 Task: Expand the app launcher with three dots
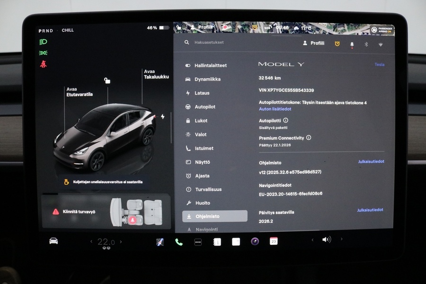(x=198, y=241)
